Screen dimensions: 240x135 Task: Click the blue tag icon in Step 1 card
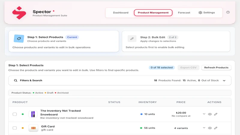(x=19, y=38)
